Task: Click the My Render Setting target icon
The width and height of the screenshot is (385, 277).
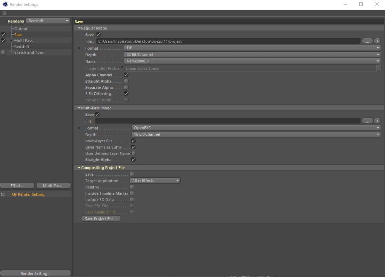Action: click(3, 194)
